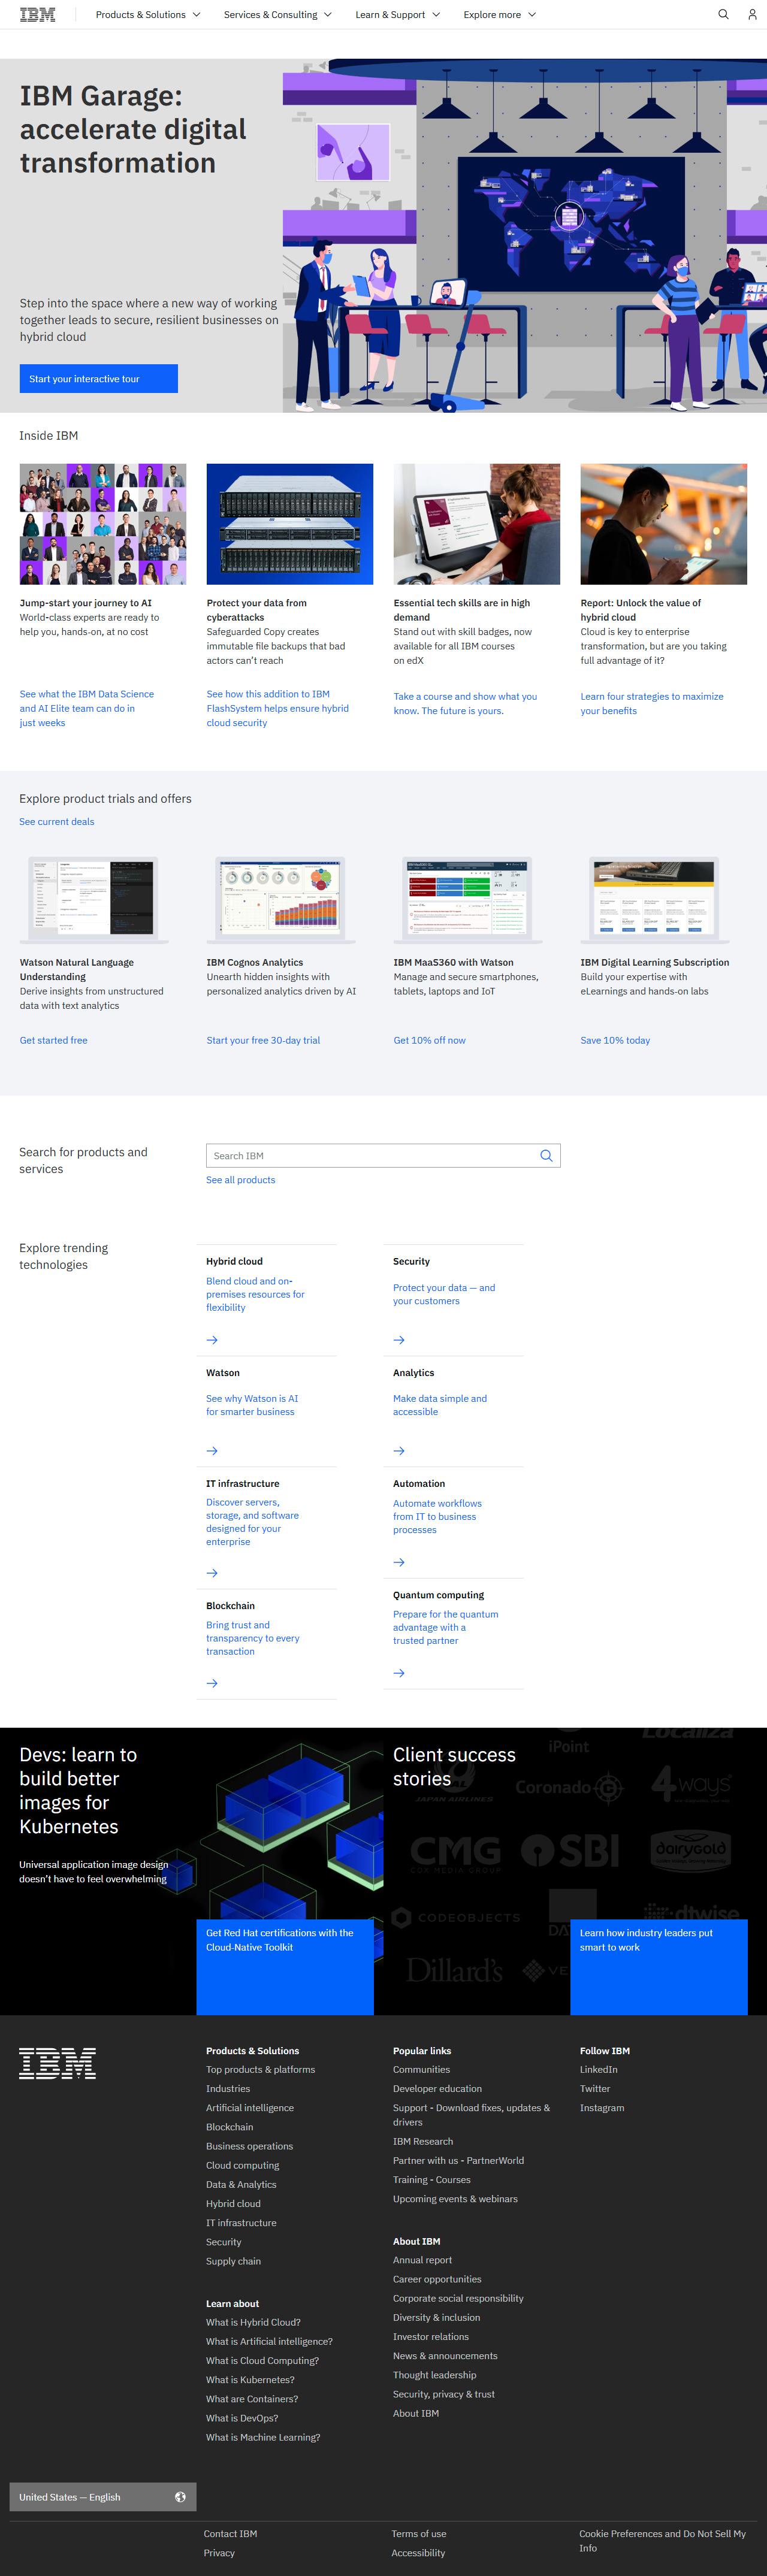767x2576 pixels.
Task: Open Annual report footer link
Action: 422,2260
